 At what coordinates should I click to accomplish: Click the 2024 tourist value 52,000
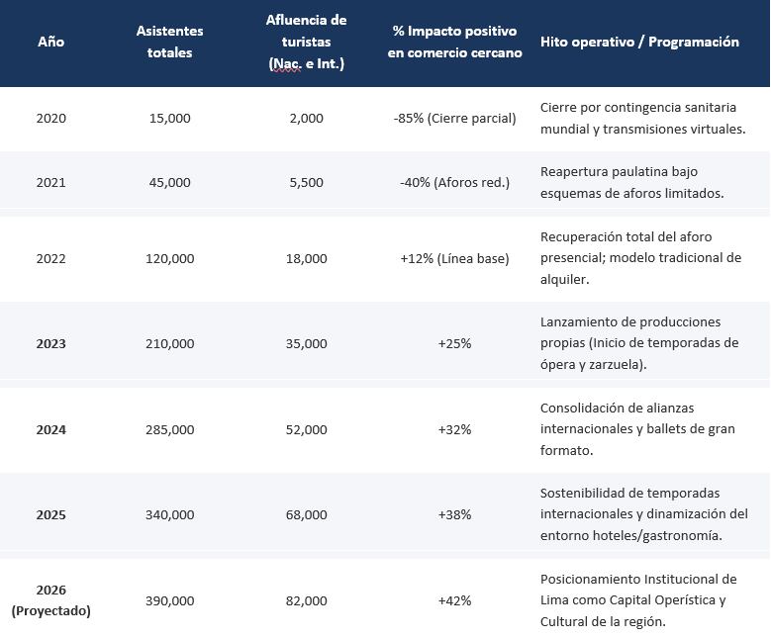click(x=307, y=429)
